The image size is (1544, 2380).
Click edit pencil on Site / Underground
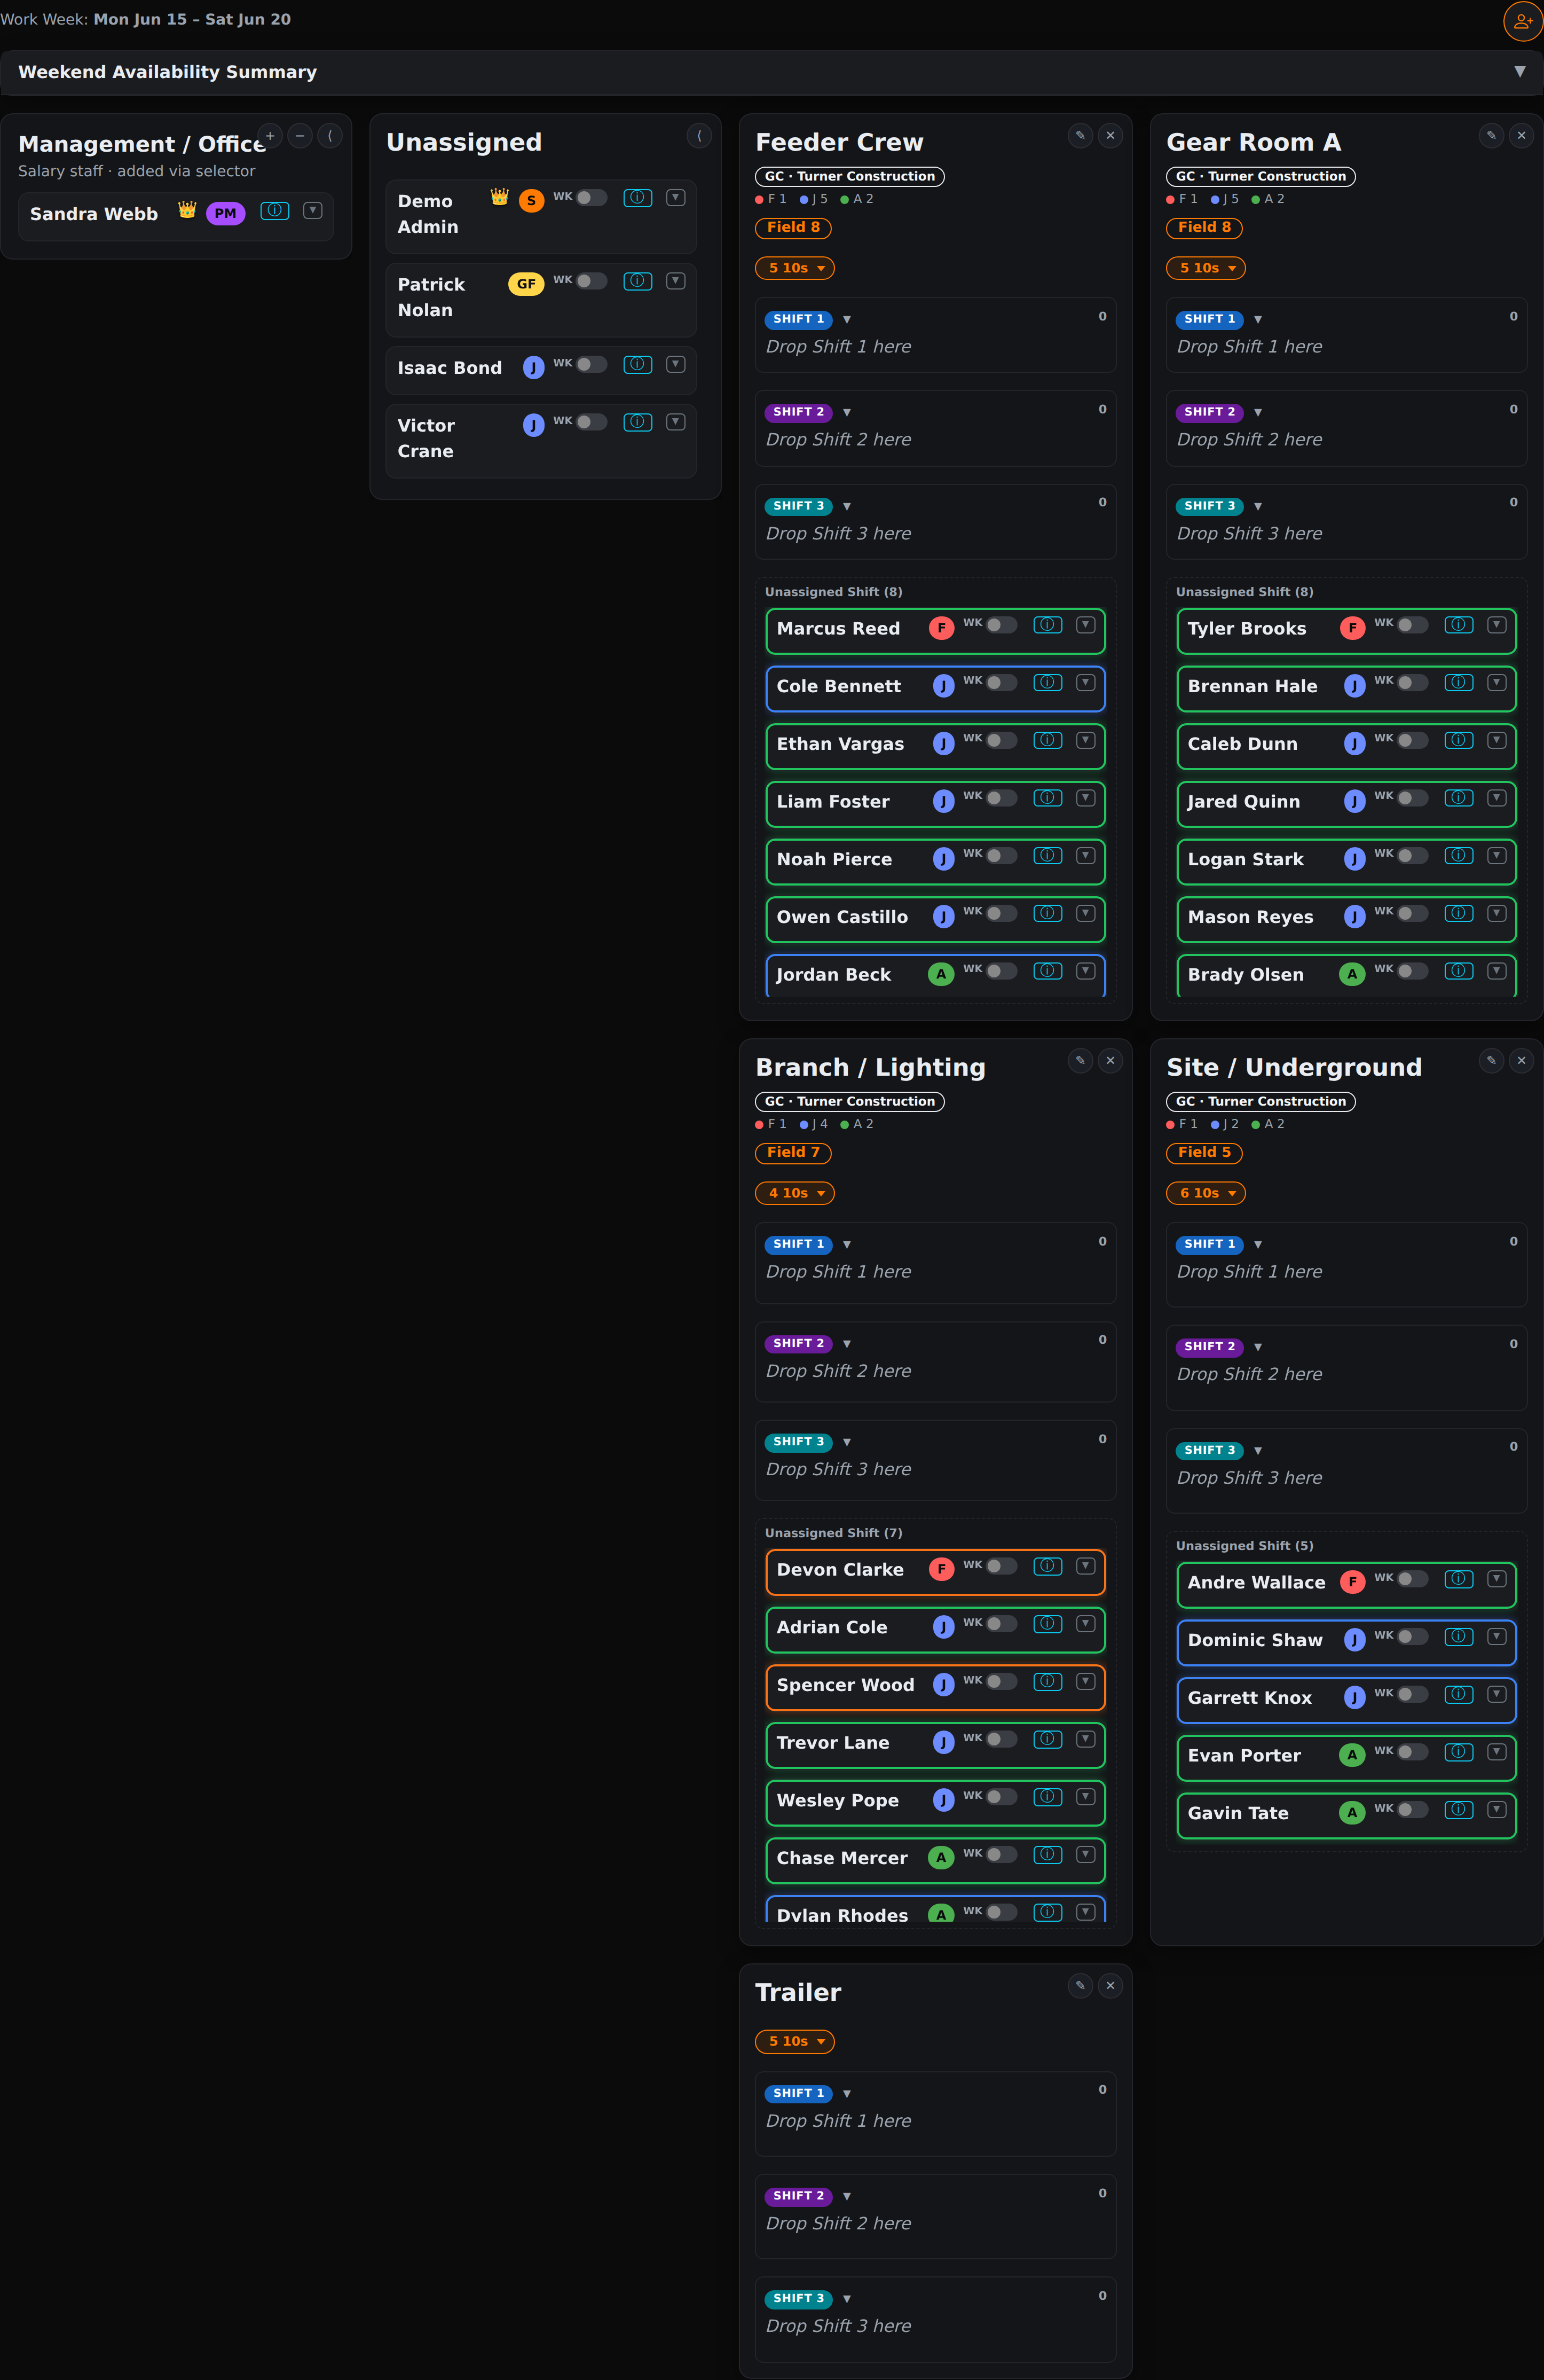pos(1491,1061)
